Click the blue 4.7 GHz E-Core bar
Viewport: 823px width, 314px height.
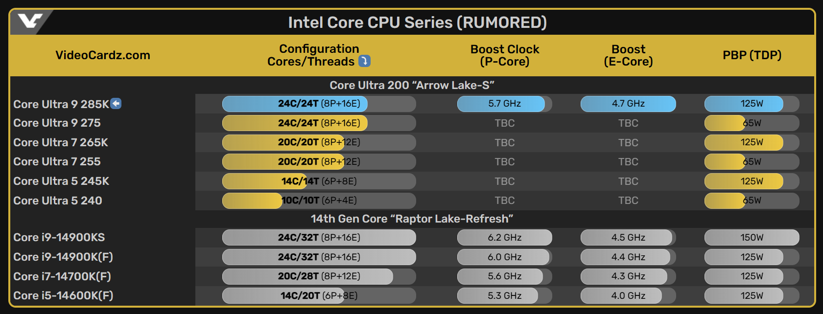[x=628, y=104]
